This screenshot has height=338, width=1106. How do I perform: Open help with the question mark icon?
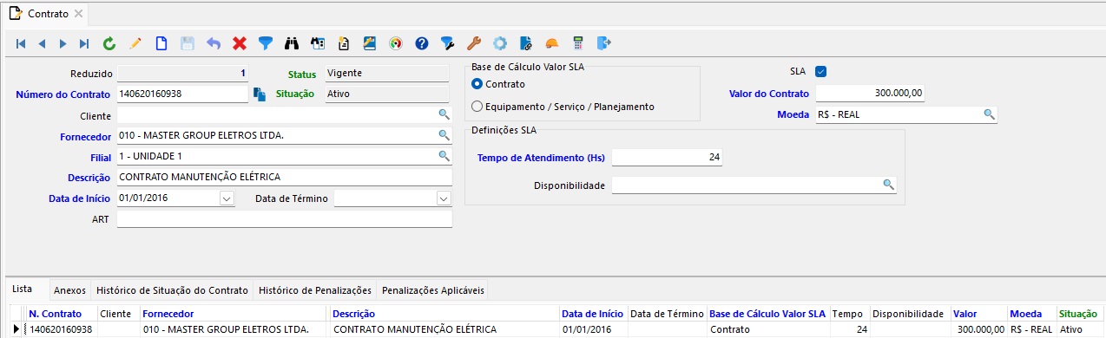pos(422,42)
